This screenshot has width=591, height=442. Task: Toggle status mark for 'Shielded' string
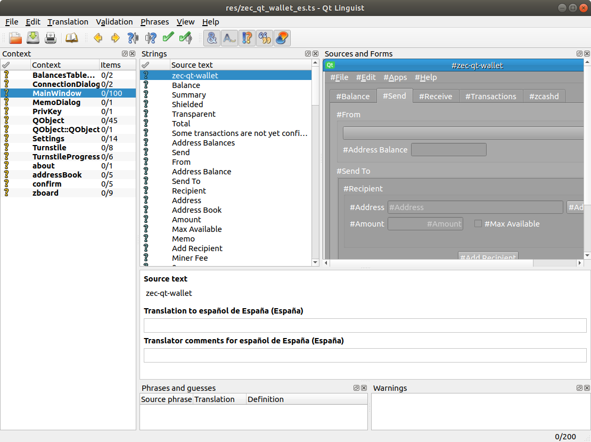click(x=146, y=104)
